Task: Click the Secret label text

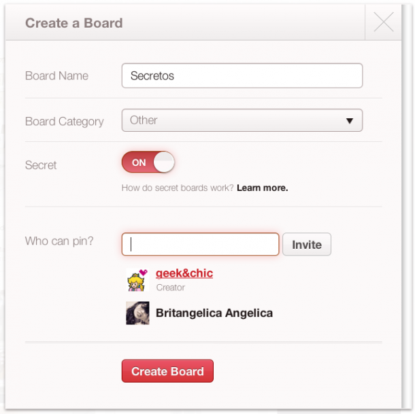Action: tap(41, 165)
